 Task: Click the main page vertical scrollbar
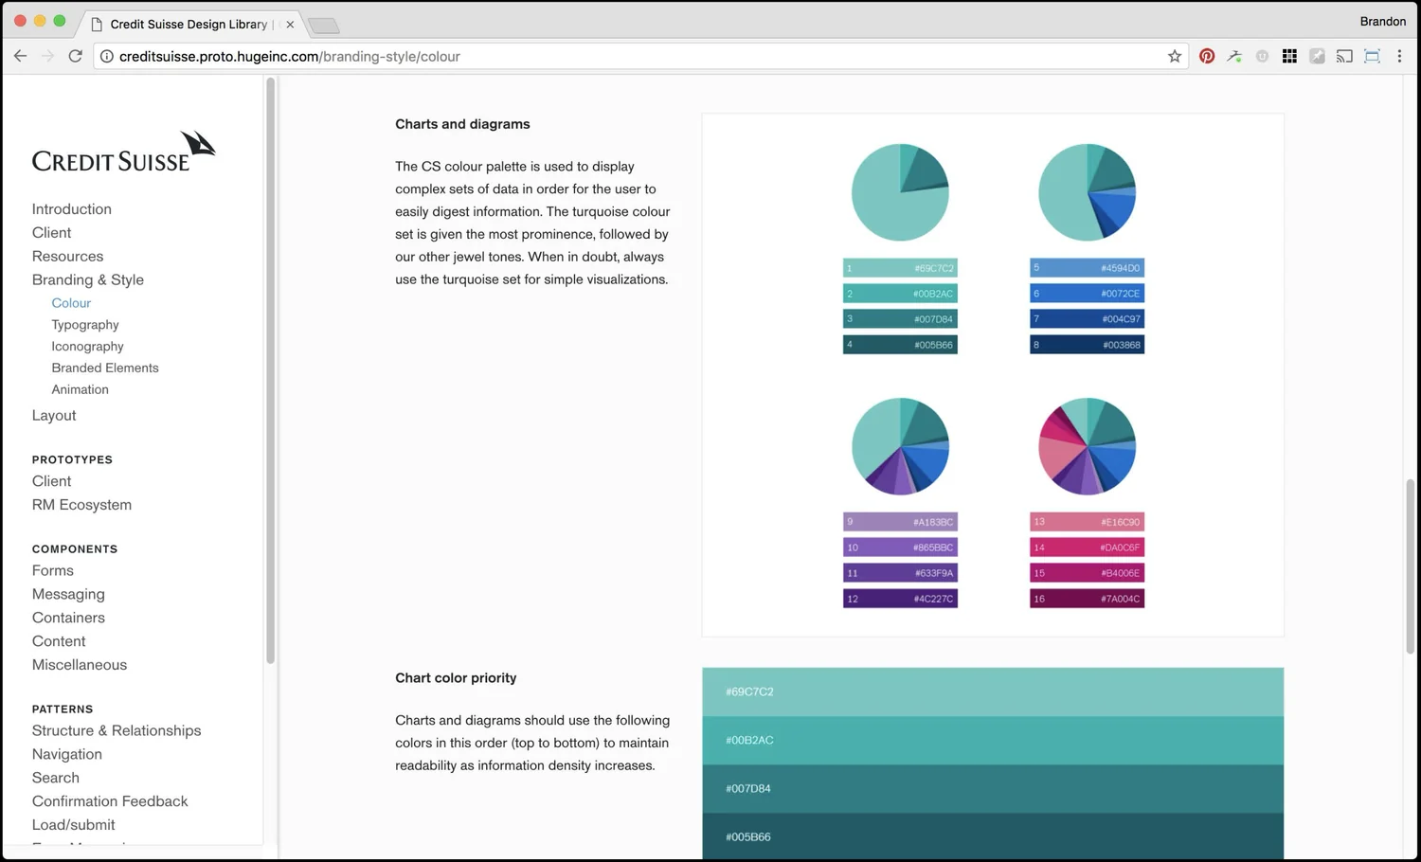(x=1411, y=566)
